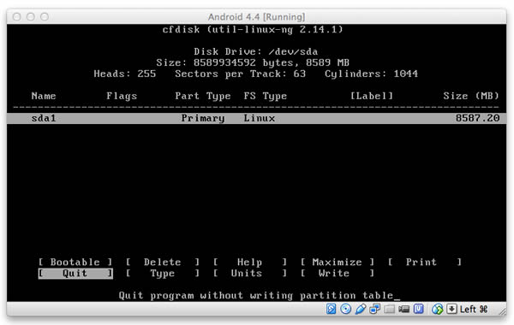Image resolution: width=514 pixels, height=325 pixels.
Task: Click the Cylinders: 1044 text
Action: [x=372, y=74]
